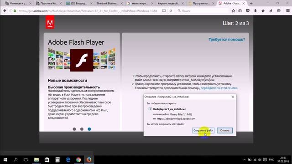Click the Adobe logo
292x164 pixels.
coord(50,22)
